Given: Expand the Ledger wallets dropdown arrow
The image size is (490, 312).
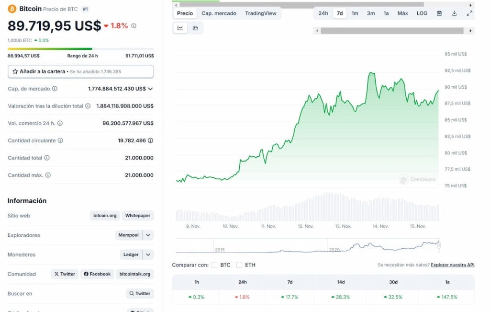Looking at the screenshot, I should coord(148,255).
